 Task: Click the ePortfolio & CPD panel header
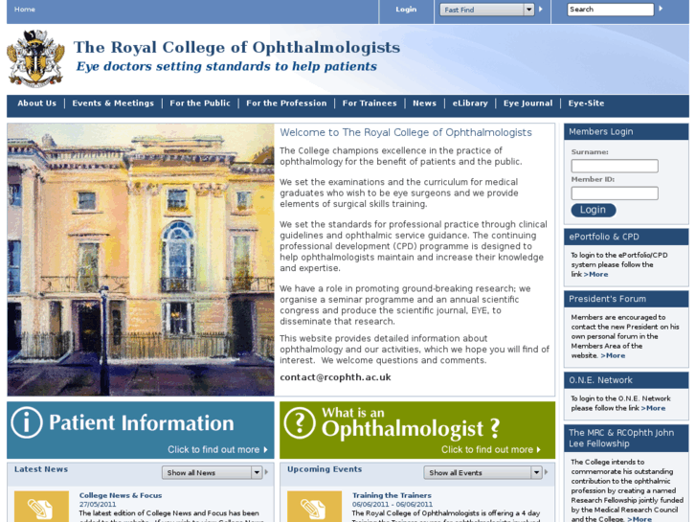pyautogui.click(x=626, y=237)
